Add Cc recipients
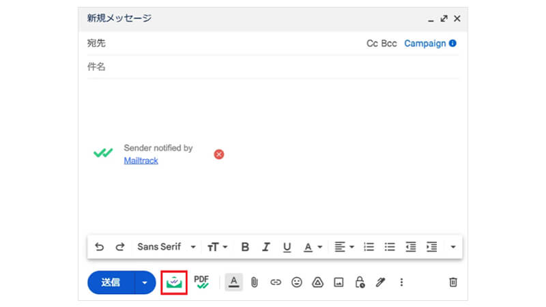 click(x=372, y=44)
